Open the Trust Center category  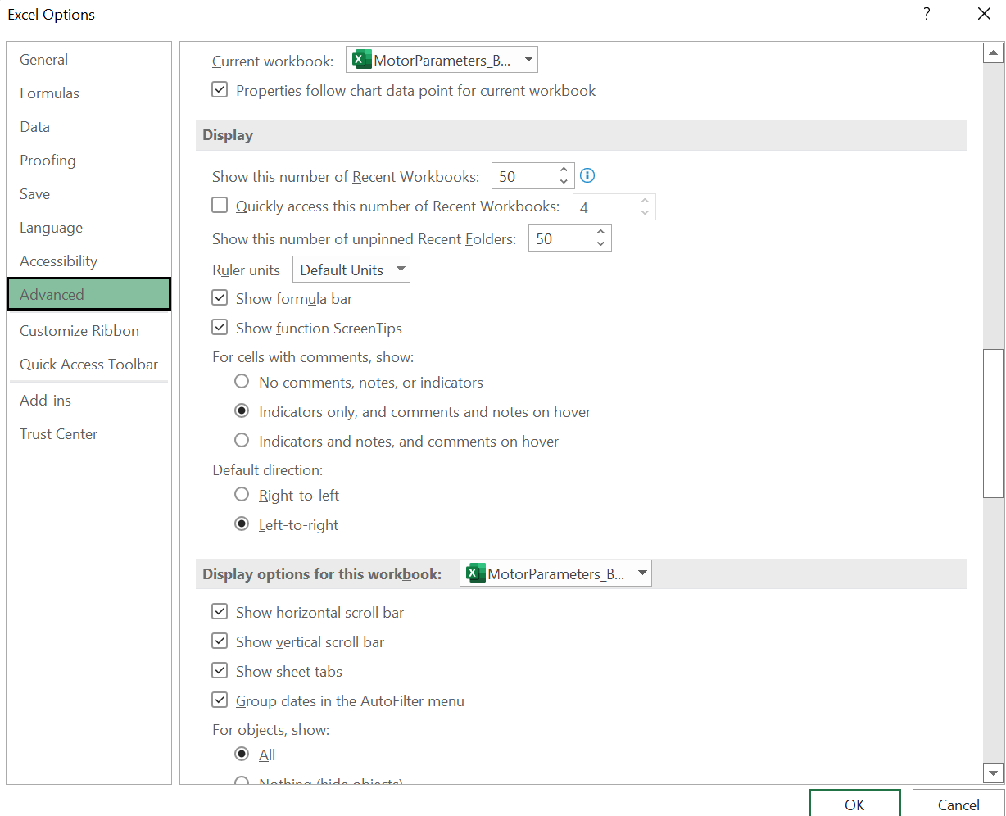click(x=88, y=434)
